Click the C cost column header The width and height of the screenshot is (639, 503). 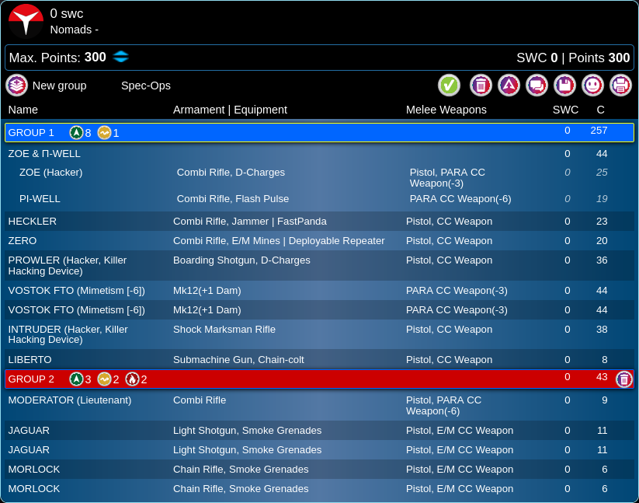[x=600, y=110]
